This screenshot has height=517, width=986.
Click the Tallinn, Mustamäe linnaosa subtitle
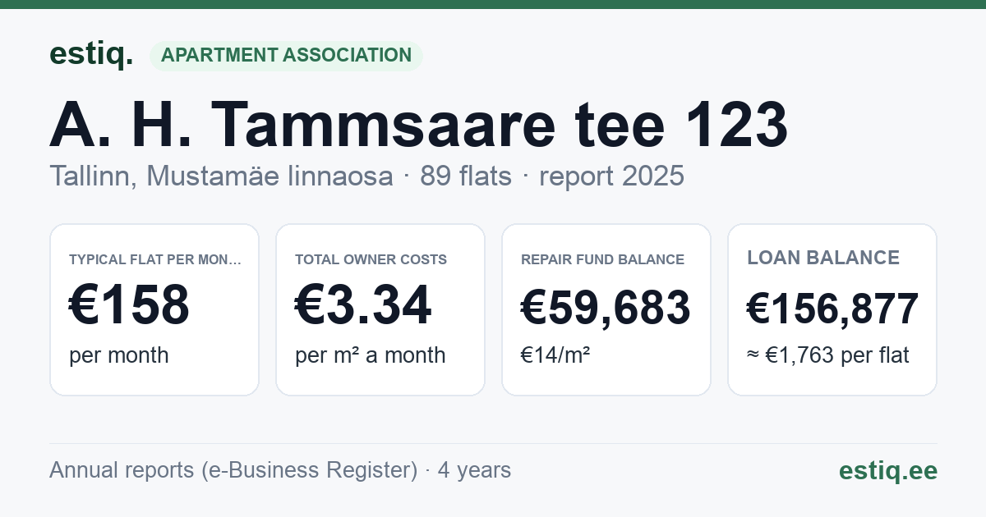pos(221,176)
